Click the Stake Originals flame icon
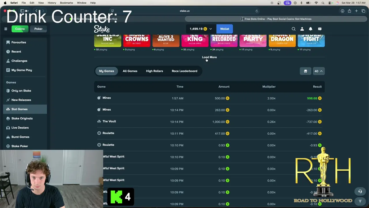The width and height of the screenshot is (369, 208). tap(8, 118)
